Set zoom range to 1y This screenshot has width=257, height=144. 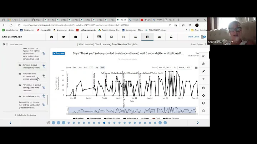tap(97, 67)
